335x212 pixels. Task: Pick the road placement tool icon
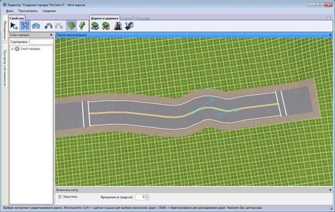[116, 25]
